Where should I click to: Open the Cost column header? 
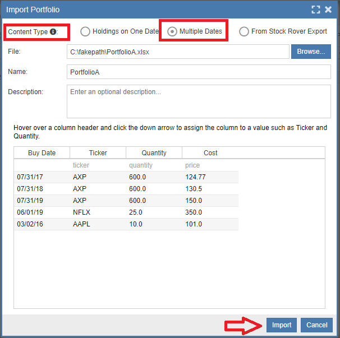[210, 152]
